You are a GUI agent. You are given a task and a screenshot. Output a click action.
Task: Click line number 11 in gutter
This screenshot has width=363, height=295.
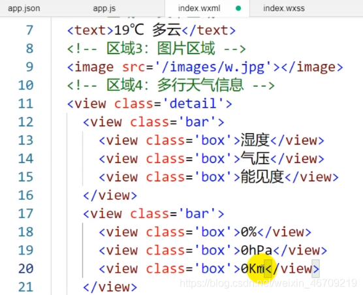(x=26, y=103)
